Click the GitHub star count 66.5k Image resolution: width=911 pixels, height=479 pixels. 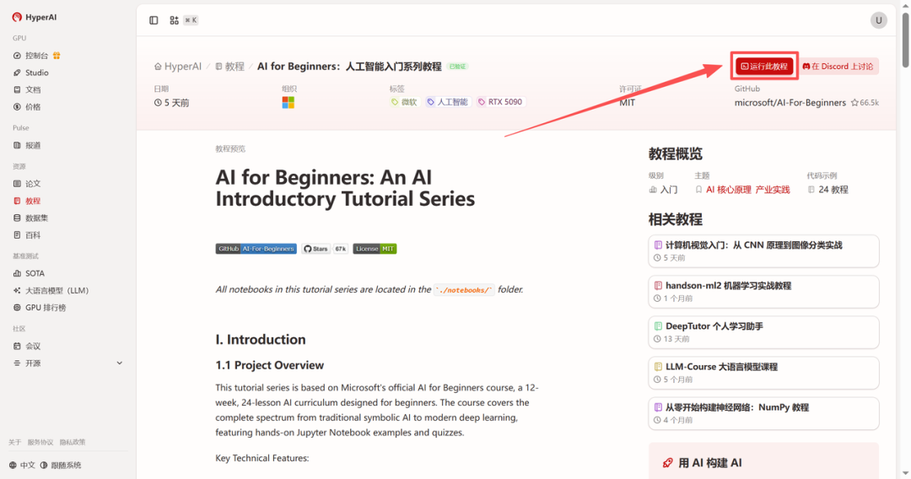coord(865,103)
